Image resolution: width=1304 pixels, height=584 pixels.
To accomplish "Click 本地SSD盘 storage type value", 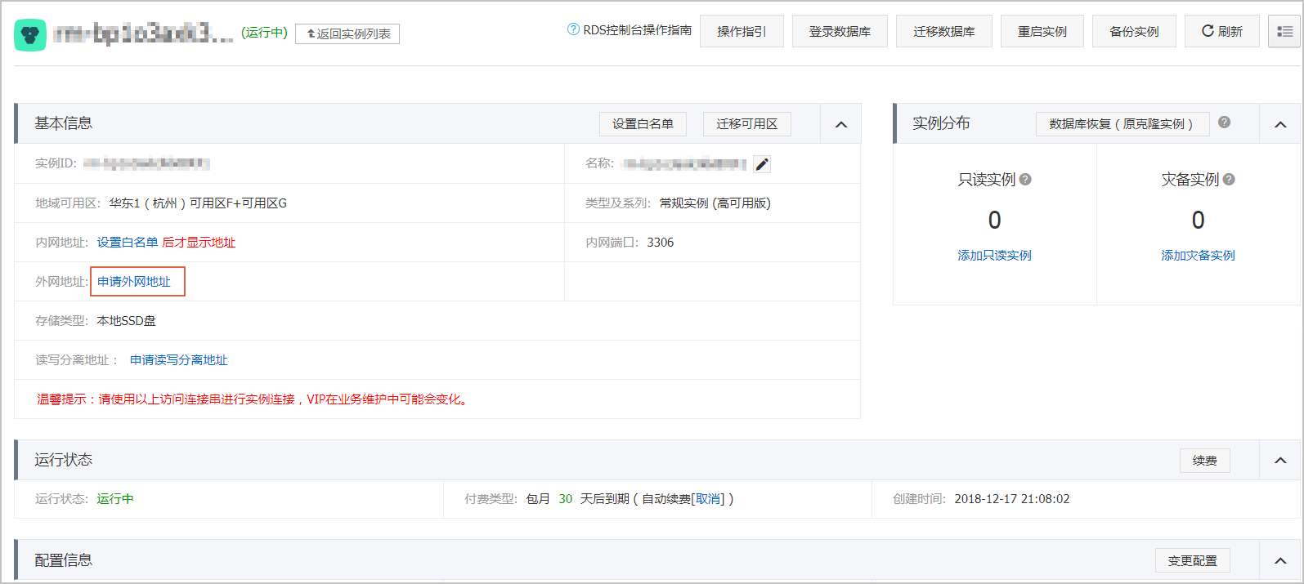I will click(x=127, y=321).
